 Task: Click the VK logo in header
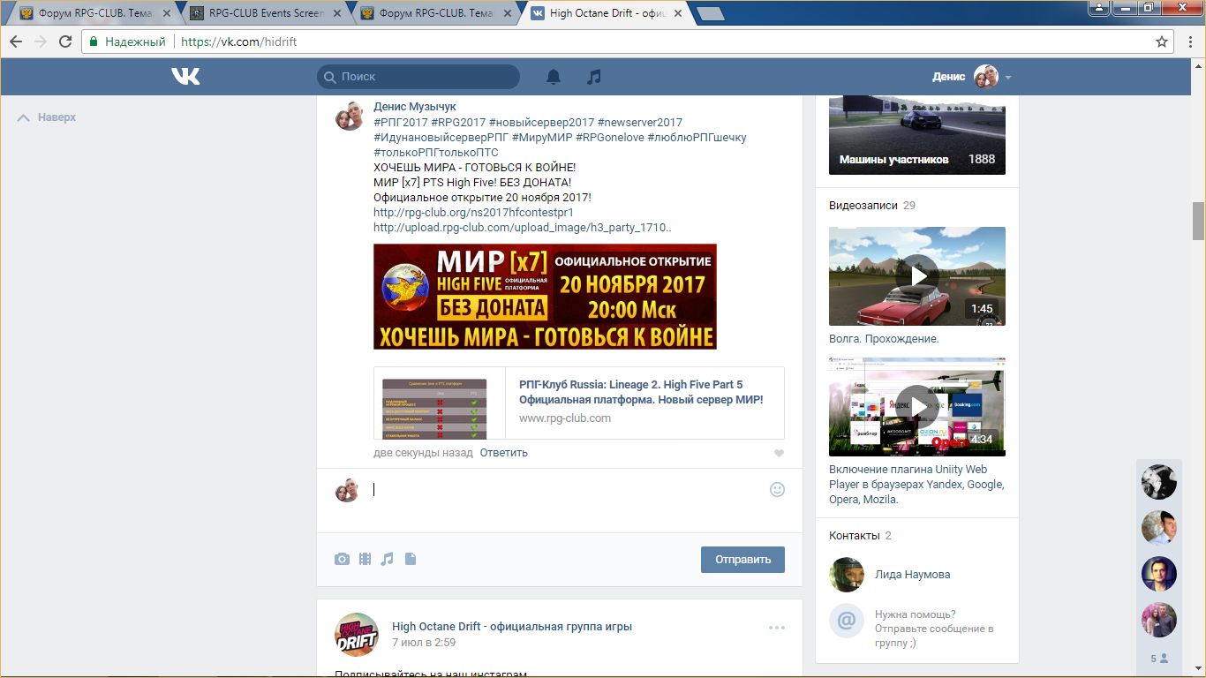[185, 77]
